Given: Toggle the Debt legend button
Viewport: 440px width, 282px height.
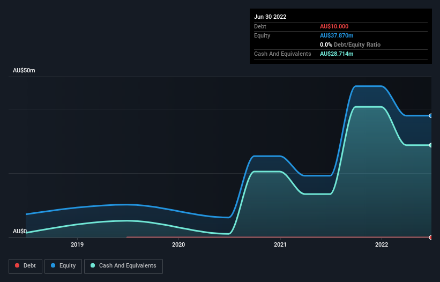Looking at the screenshot, I should [x=26, y=266].
